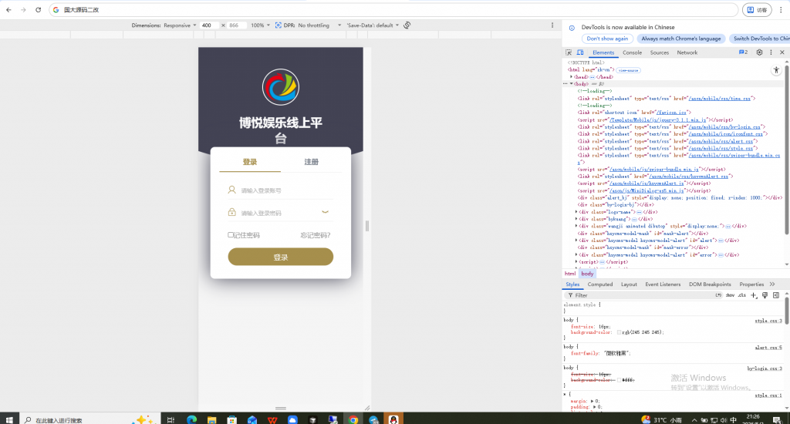Reload the page with the refresh icon
The image size is (790, 424).
(x=38, y=9)
